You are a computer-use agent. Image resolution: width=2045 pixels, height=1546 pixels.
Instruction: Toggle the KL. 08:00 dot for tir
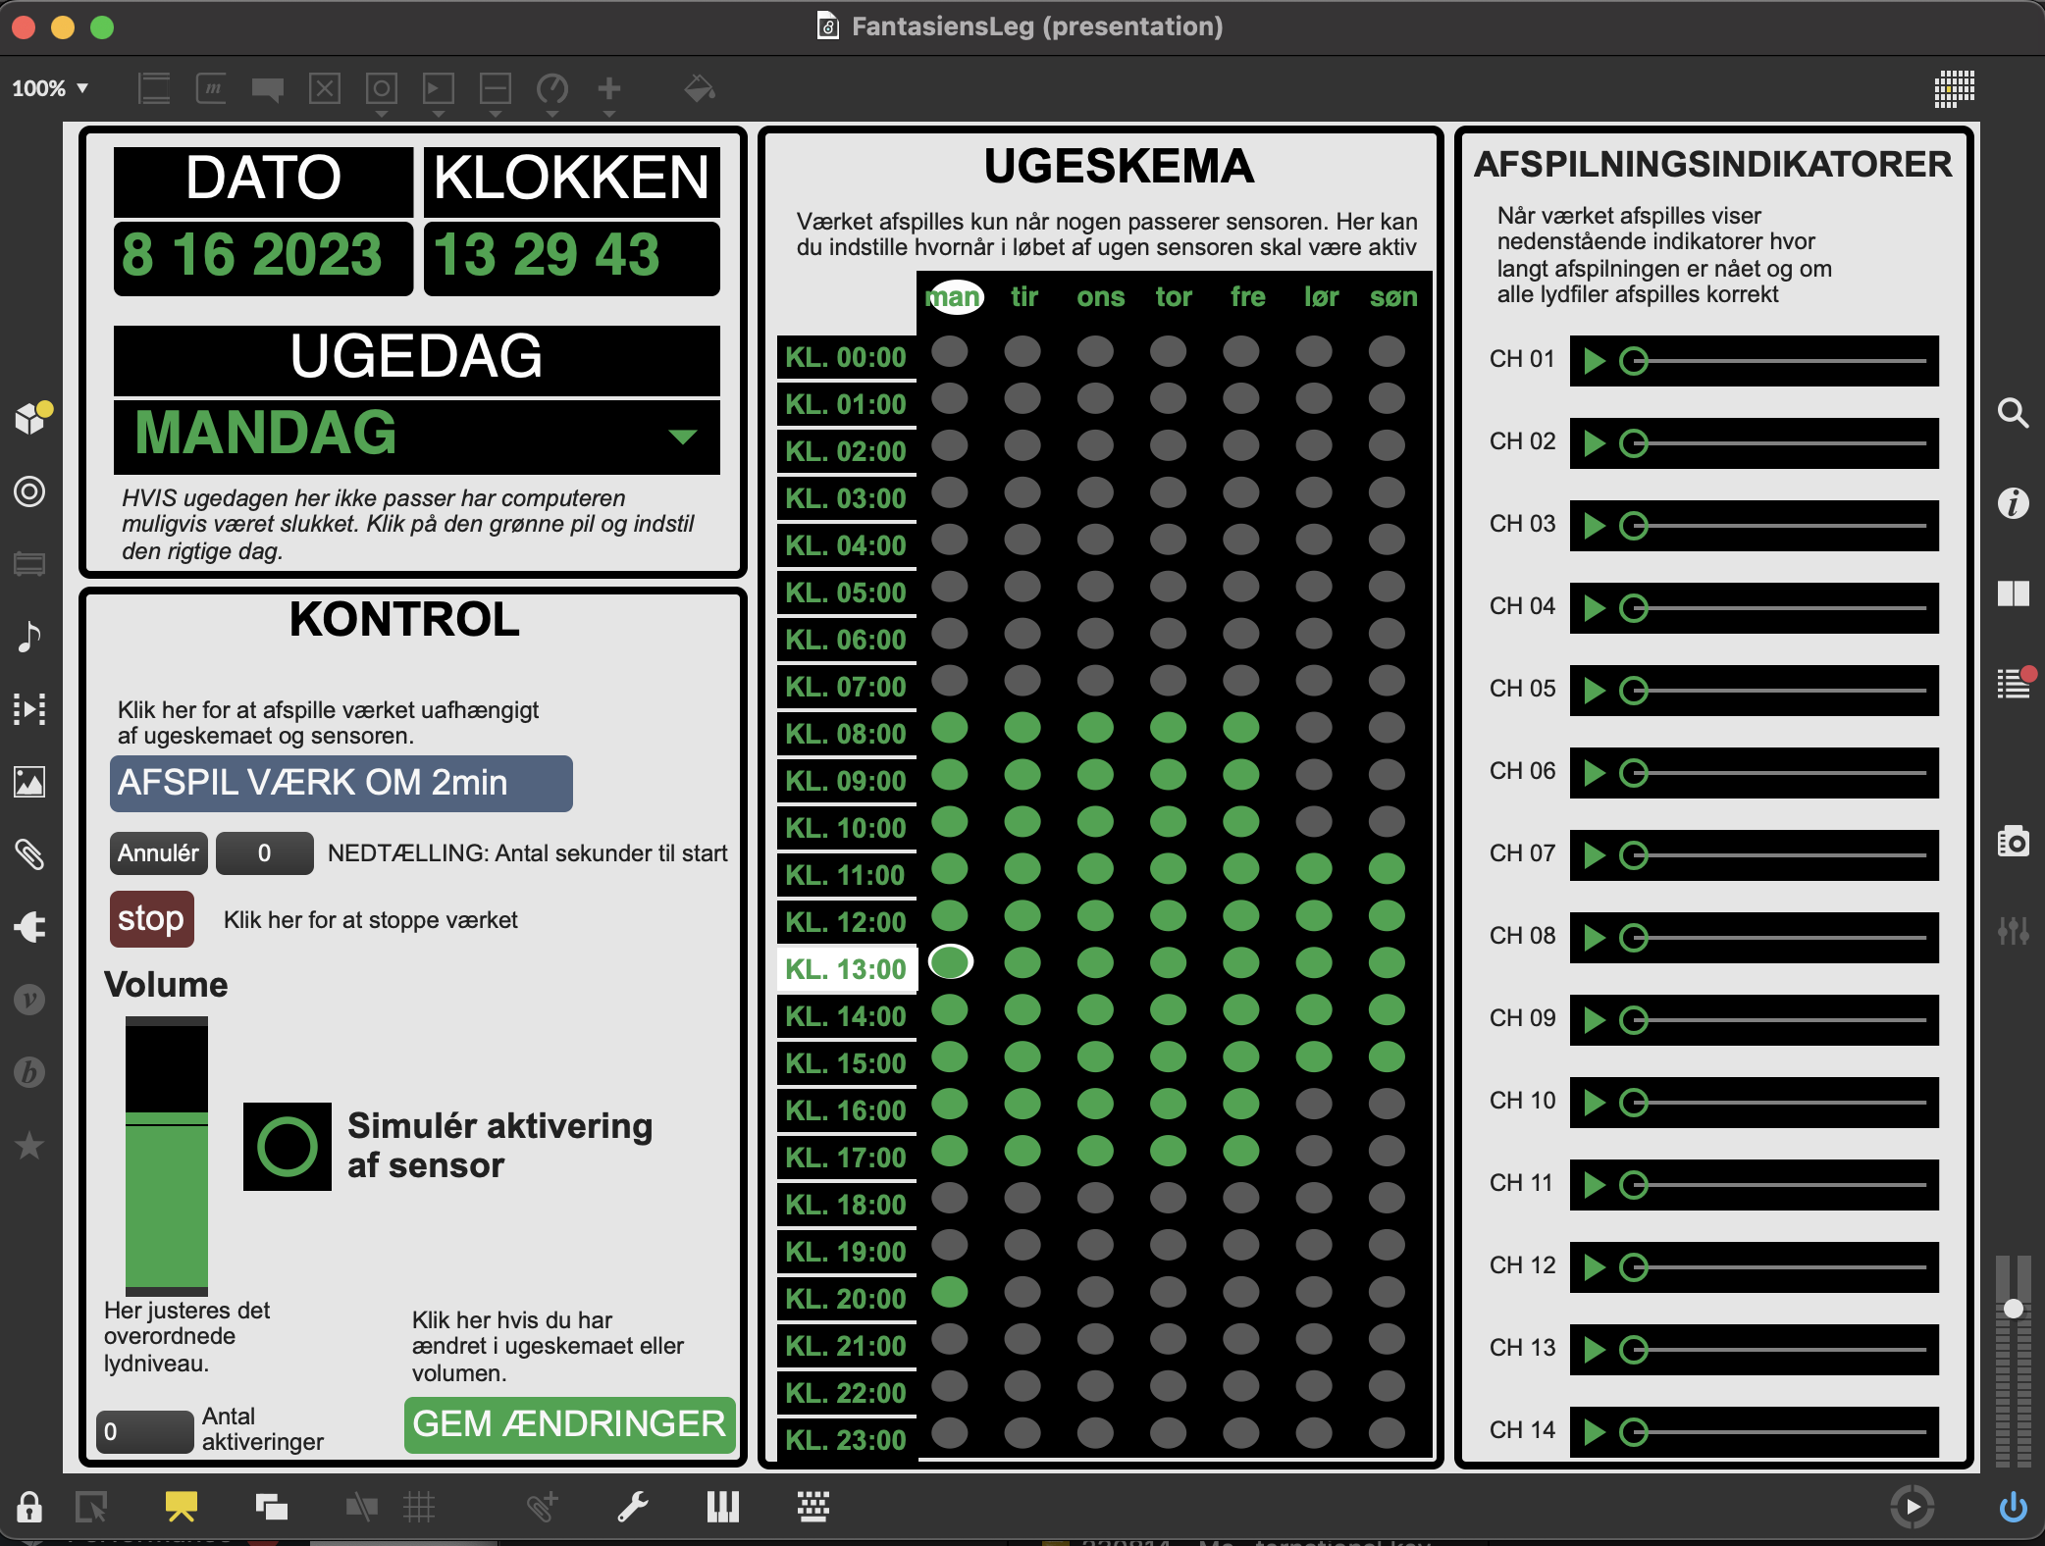tap(1022, 728)
